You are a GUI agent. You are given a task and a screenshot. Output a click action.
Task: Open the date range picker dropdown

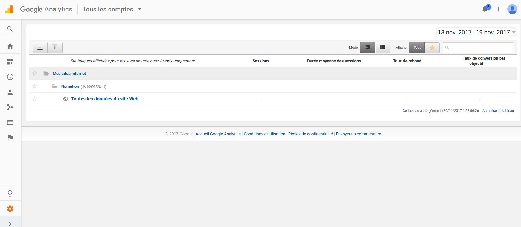coord(476,32)
